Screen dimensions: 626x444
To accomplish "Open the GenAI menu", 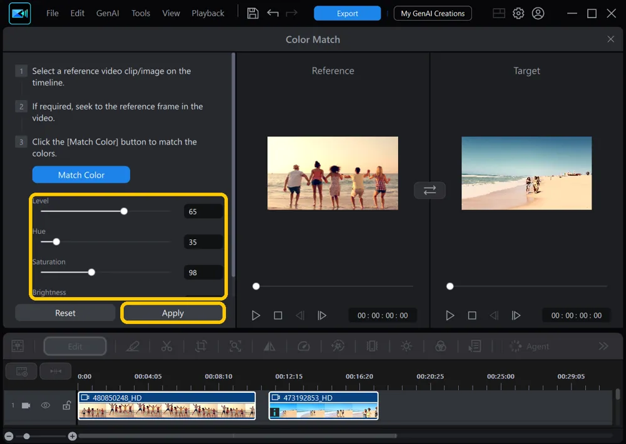I will click(108, 13).
